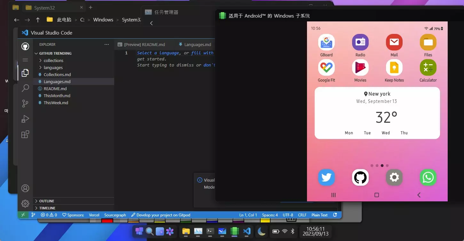
Task: Open the New York weather widget
Action: tap(377, 113)
